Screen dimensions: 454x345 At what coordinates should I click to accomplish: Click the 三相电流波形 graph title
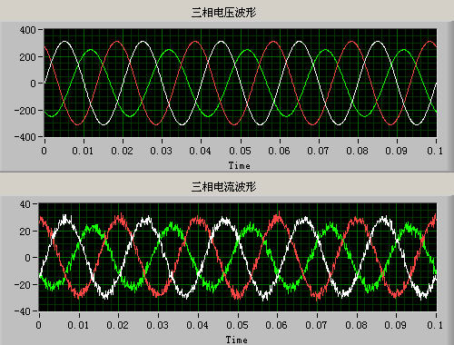pyautogui.click(x=223, y=186)
